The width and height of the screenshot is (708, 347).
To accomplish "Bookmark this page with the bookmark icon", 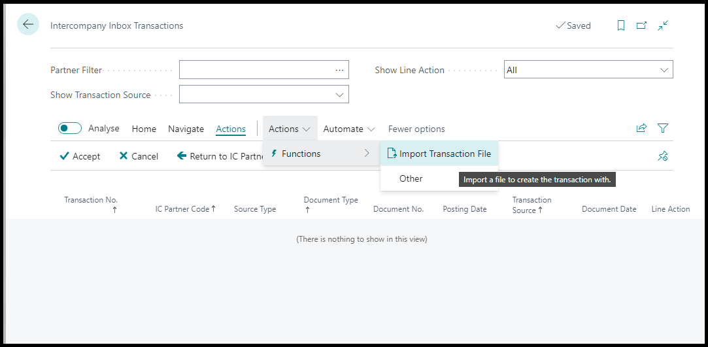I will click(621, 25).
